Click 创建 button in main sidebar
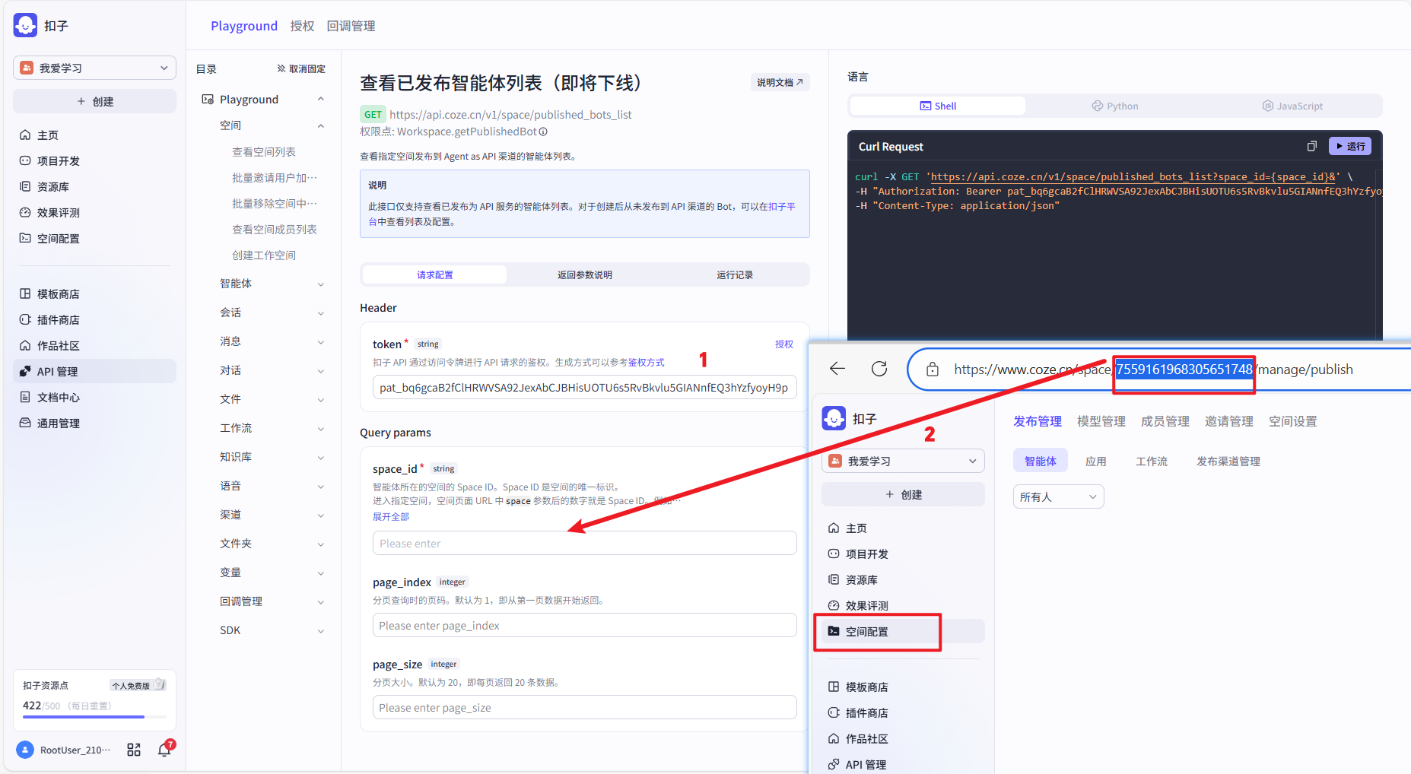Screen dimensions: 1411x774 coord(94,101)
